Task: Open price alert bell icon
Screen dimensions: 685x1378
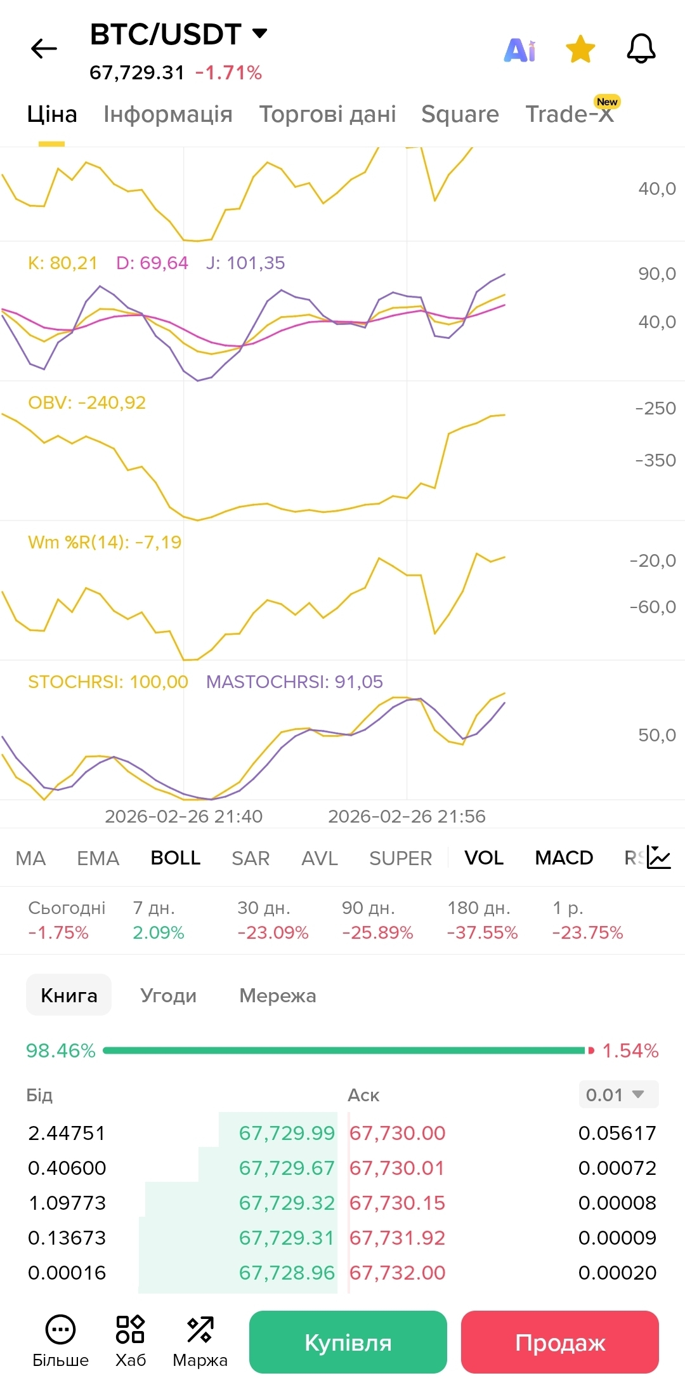Action: click(641, 49)
